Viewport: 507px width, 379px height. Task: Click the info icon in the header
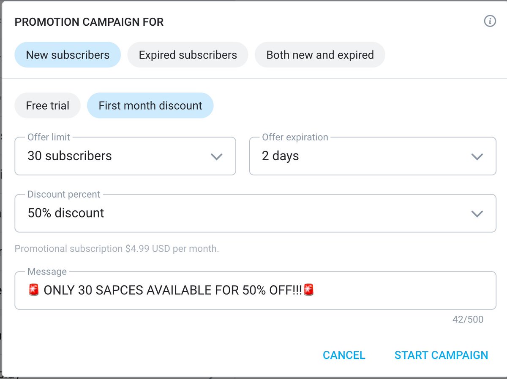(x=490, y=21)
